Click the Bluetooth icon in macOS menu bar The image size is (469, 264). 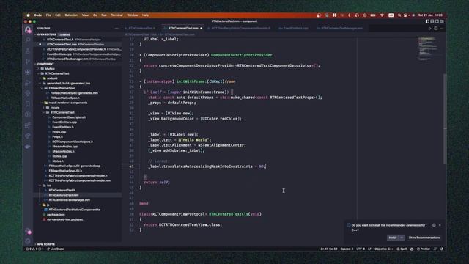[349, 15]
